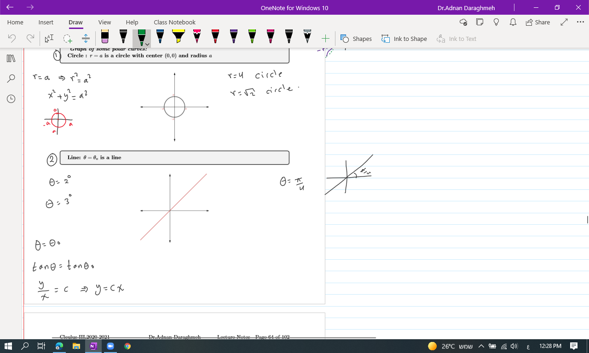
Task: Navigate forward with the forward arrow
Action: [x=30, y=7]
